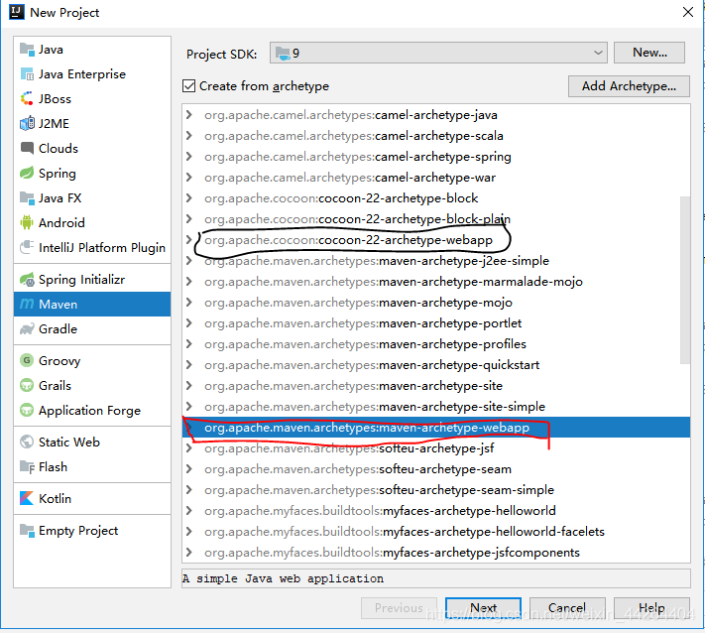The width and height of the screenshot is (705, 633).
Task: Select the Flash icon
Action: click(27, 467)
